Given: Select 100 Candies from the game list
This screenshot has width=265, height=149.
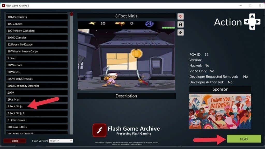Looking at the screenshot, I should [x=37, y=24].
